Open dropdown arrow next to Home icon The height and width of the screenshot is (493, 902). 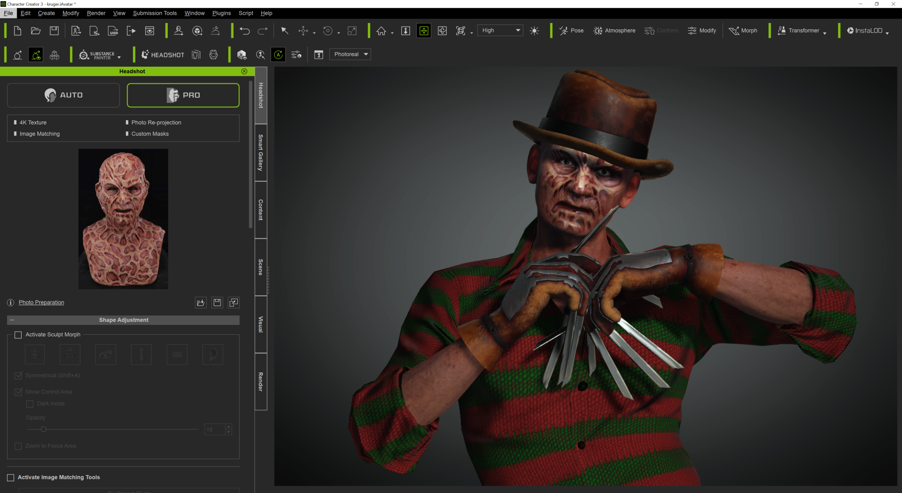tap(392, 32)
